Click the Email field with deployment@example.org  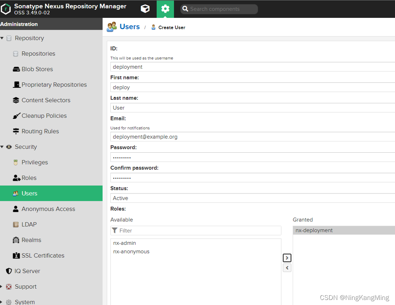(x=253, y=137)
